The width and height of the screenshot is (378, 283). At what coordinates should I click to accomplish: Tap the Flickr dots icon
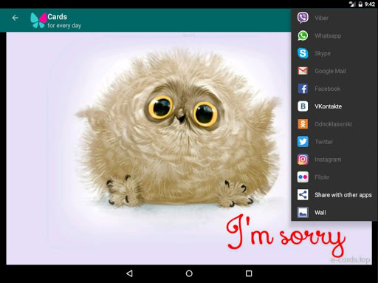[x=303, y=177]
